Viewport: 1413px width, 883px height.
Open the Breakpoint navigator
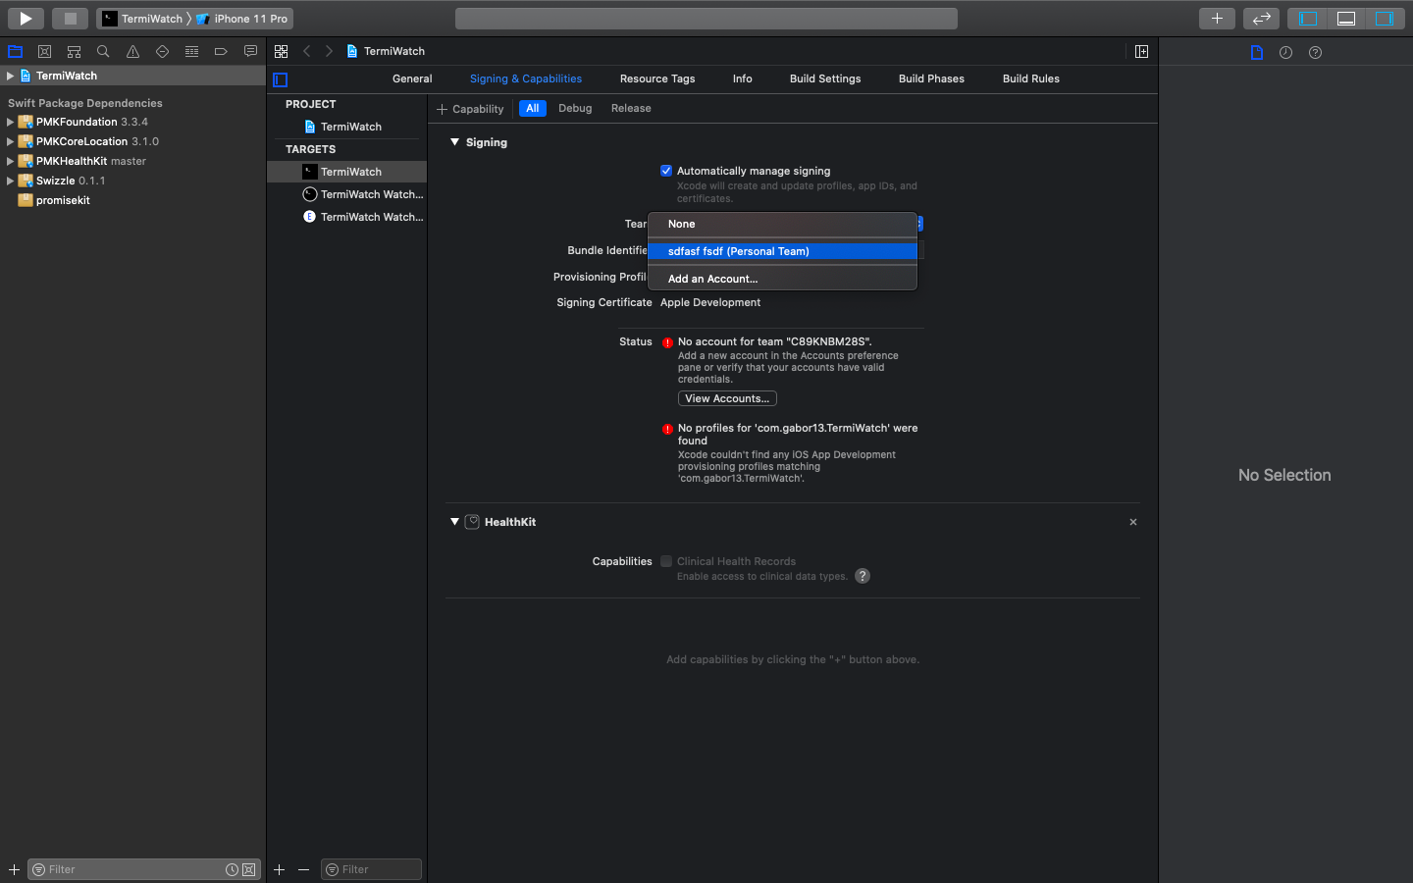221,51
